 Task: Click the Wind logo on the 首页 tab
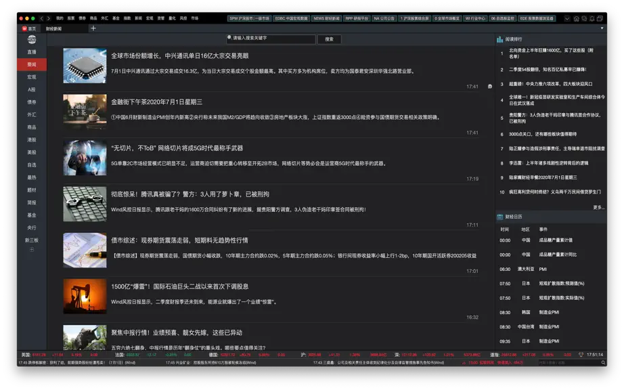(24, 28)
